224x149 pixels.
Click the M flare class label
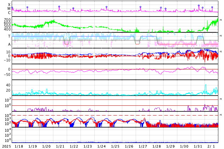coord(9,9)
